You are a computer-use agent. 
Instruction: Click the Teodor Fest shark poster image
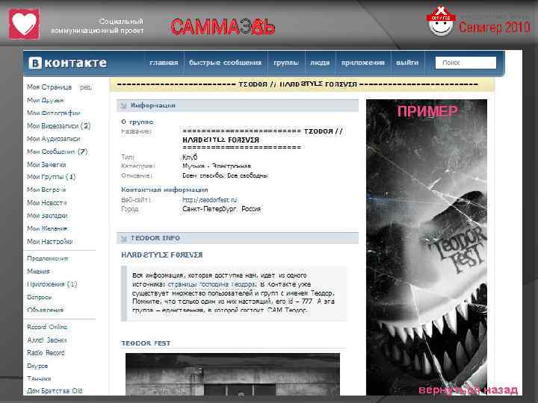427,248
